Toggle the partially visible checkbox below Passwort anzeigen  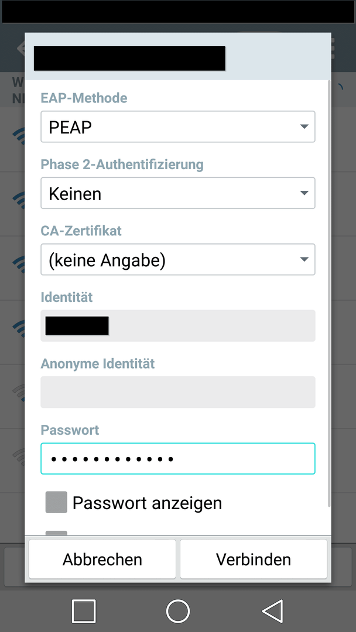(x=56, y=533)
